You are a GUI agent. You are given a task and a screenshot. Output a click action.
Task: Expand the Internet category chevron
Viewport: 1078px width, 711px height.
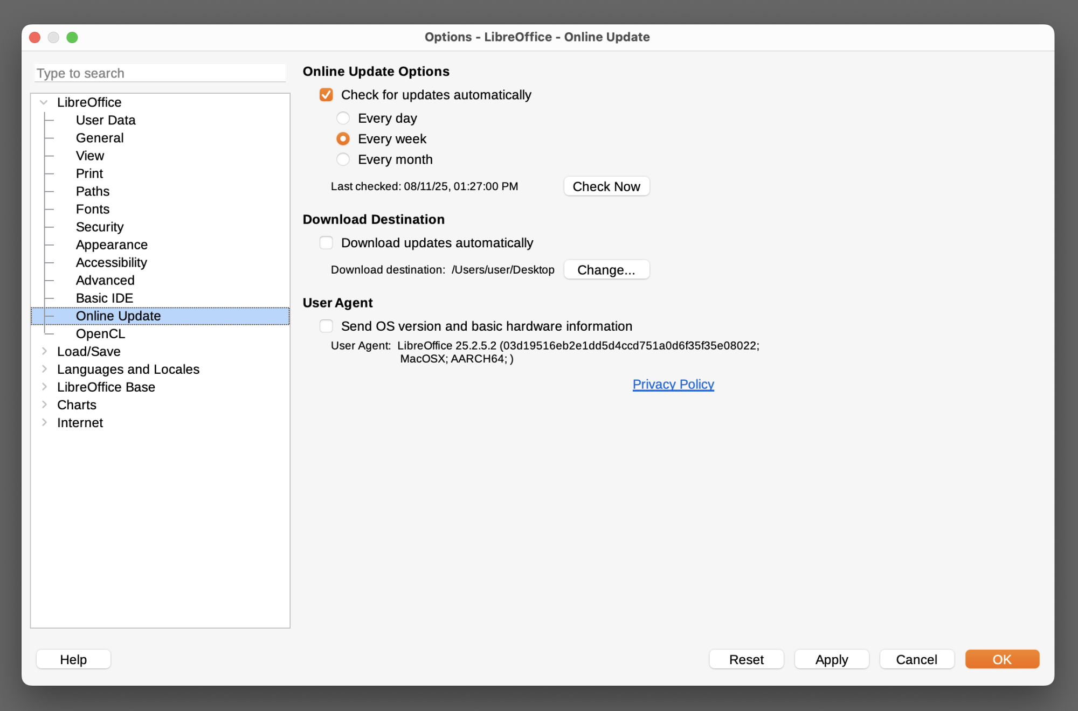(x=44, y=422)
